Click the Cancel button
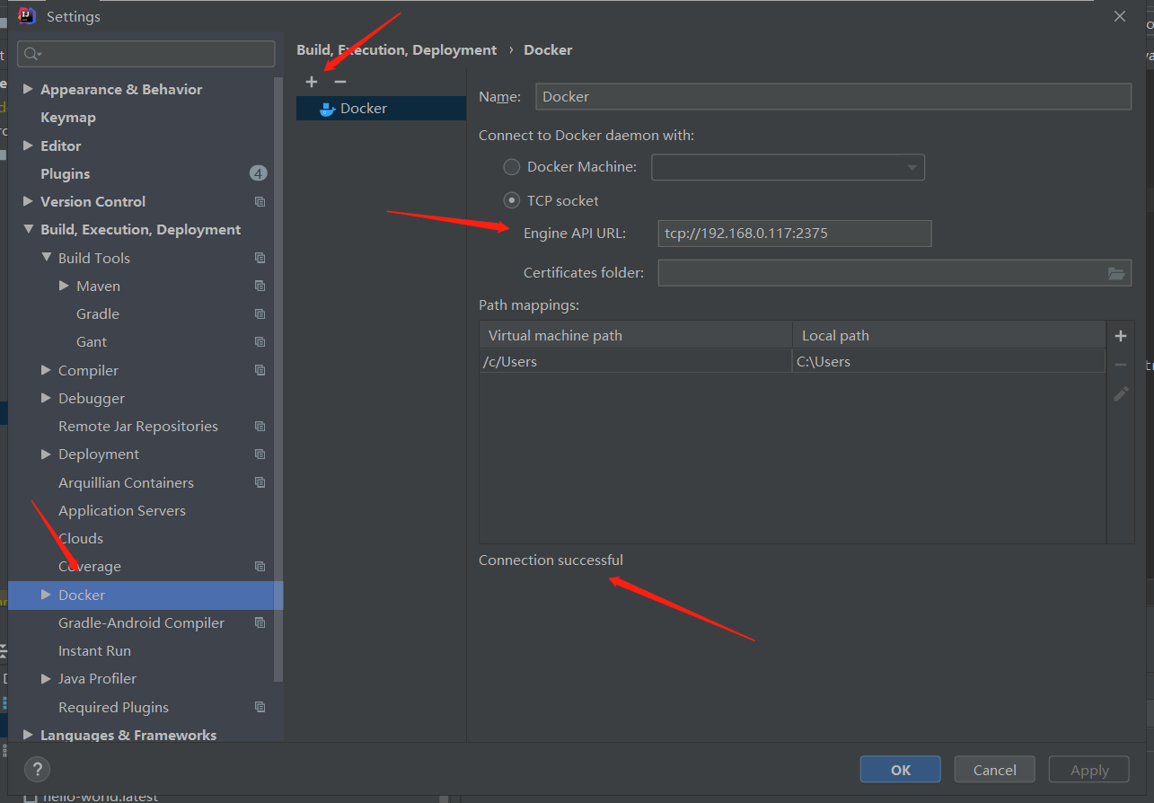The height and width of the screenshot is (803, 1154). [995, 770]
